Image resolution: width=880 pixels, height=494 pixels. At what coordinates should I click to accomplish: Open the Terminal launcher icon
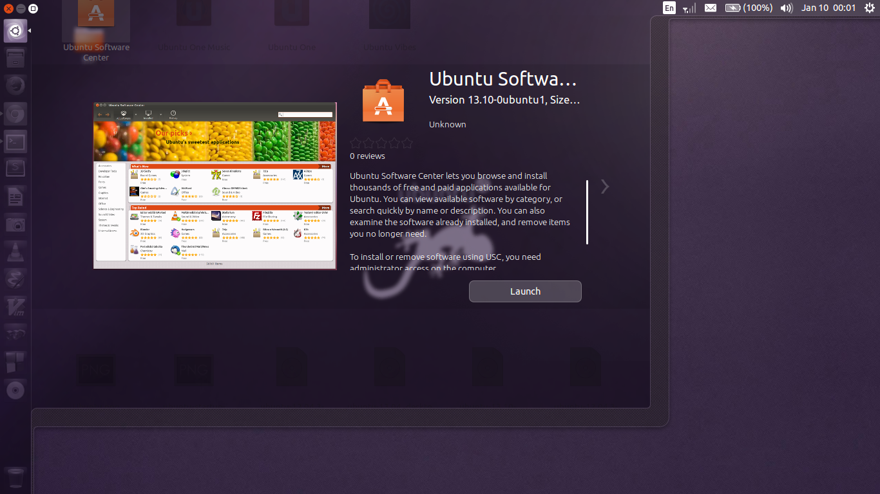15,142
